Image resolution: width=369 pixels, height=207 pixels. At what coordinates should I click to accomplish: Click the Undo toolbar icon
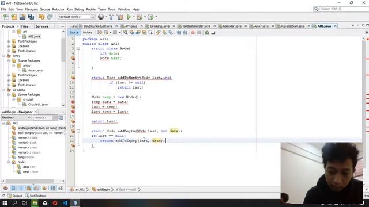(42, 17)
